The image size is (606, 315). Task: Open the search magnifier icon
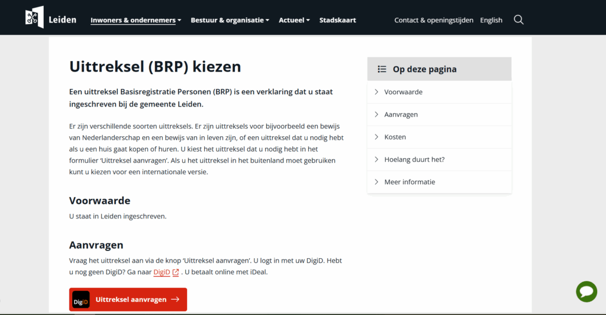[x=518, y=20]
